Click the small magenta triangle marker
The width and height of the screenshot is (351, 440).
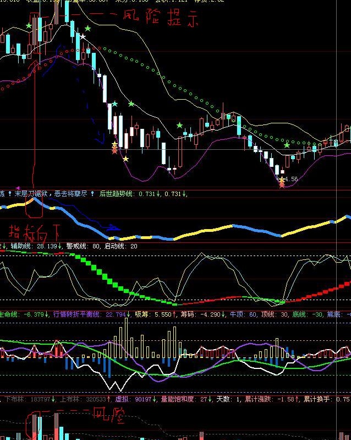click(x=18, y=188)
